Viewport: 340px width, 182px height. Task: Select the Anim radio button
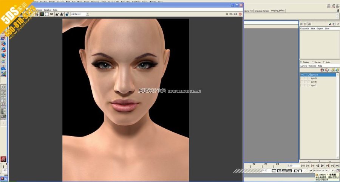[x=324, y=62]
